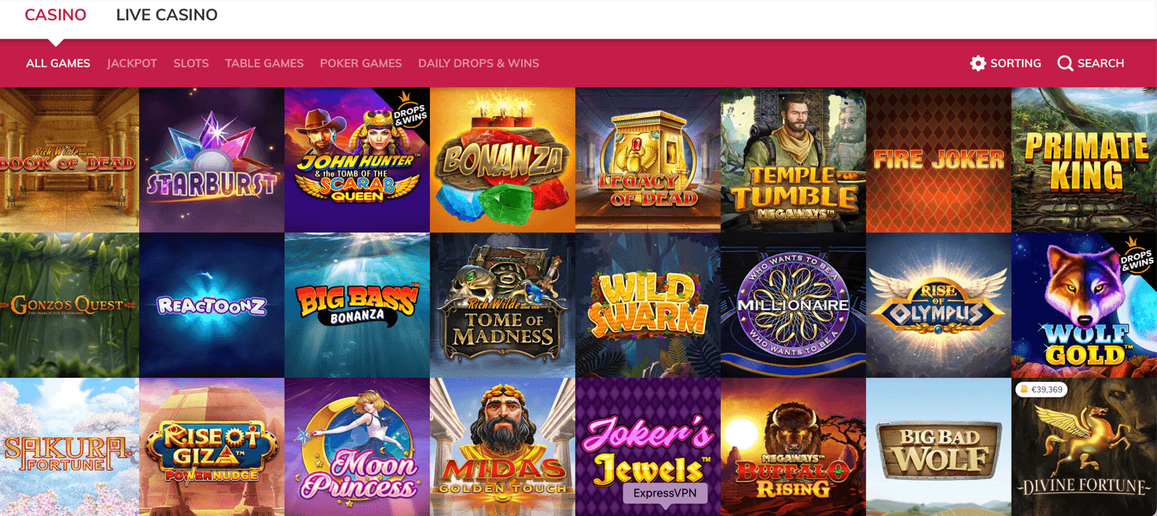The image size is (1157, 516).
Task: View Daily Drops & Wins games
Action: click(x=479, y=64)
